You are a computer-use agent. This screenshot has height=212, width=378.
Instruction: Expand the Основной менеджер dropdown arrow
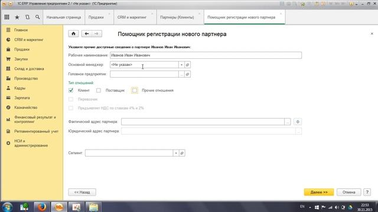coord(181,65)
